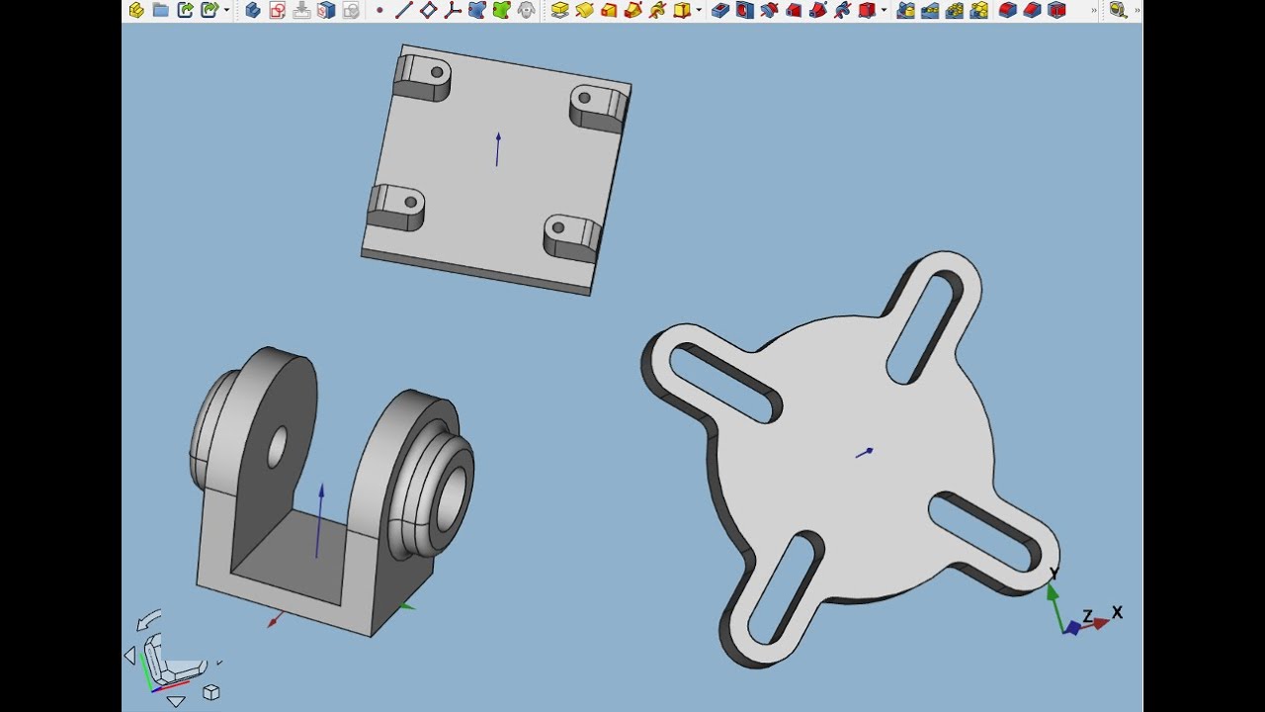This screenshot has width=1265, height=712.
Task: Expand the hidden PartDesign toolbar items chevron
Action: pyautogui.click(x=1094, y=10)
